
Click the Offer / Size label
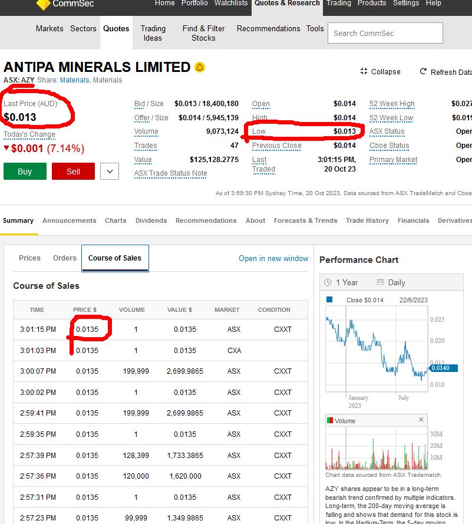(151, 118)
